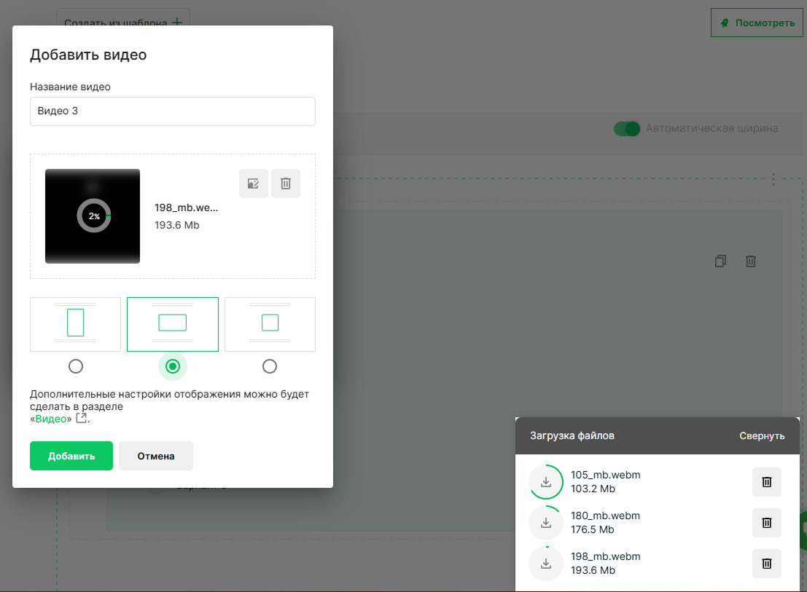This screenshot has width=807, height=592.
Task: Click the duplicate block icon in background
Action: [720, 261]
